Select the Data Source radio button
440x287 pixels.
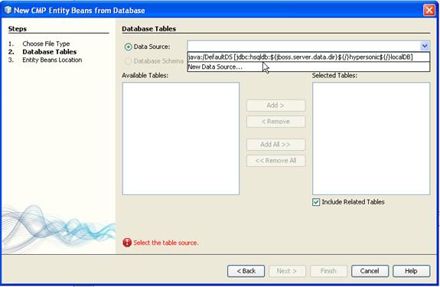(128, 47)
